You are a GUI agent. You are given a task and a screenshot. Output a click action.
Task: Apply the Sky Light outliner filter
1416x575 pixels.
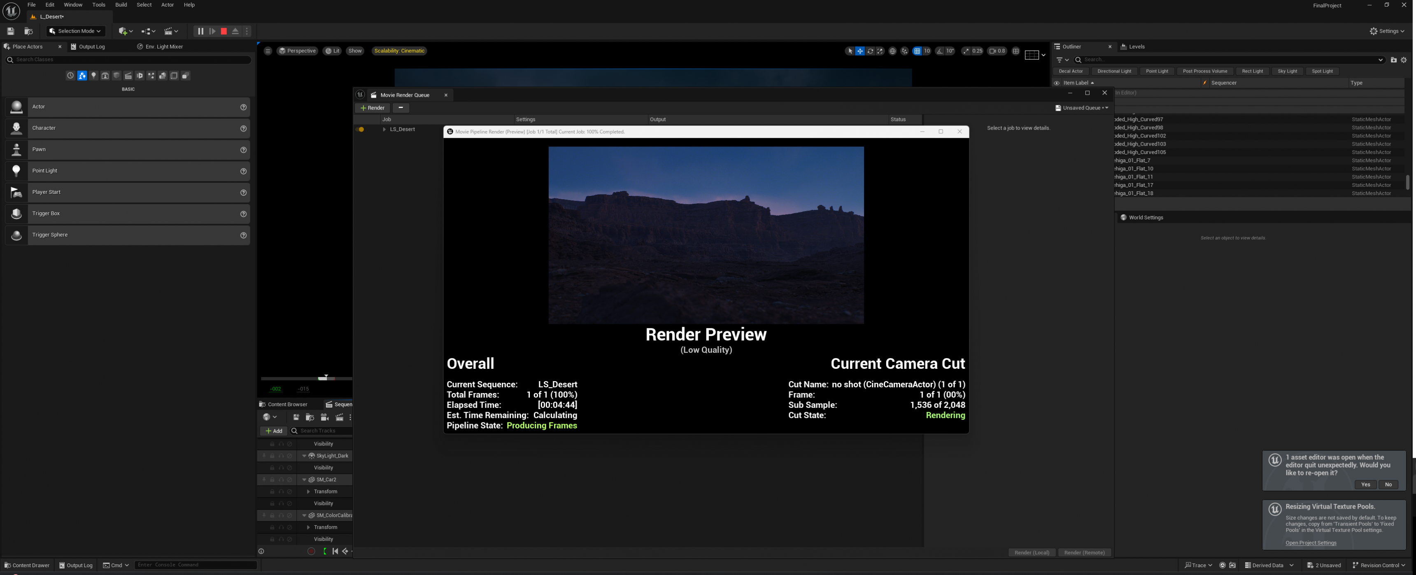(1287, 72)
